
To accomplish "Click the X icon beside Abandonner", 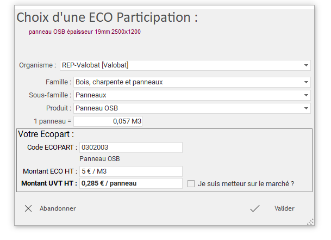I will click(x=28, y=208).
